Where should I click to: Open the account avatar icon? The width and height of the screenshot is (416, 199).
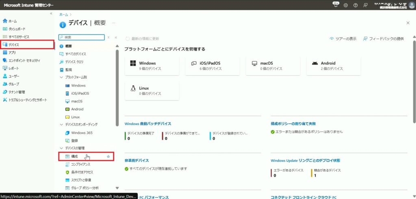[412, 5]
